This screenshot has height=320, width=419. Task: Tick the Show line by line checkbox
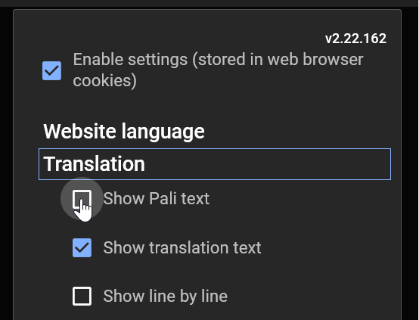82,297
